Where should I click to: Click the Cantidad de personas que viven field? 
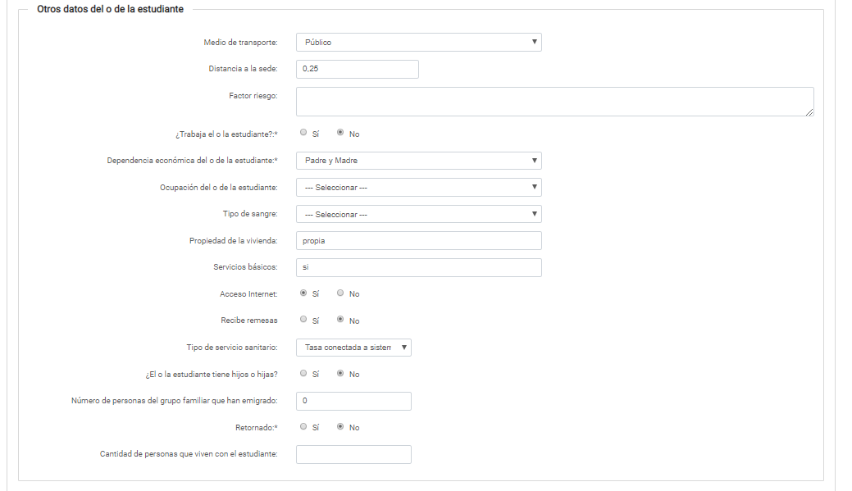(x=353, y=454)
